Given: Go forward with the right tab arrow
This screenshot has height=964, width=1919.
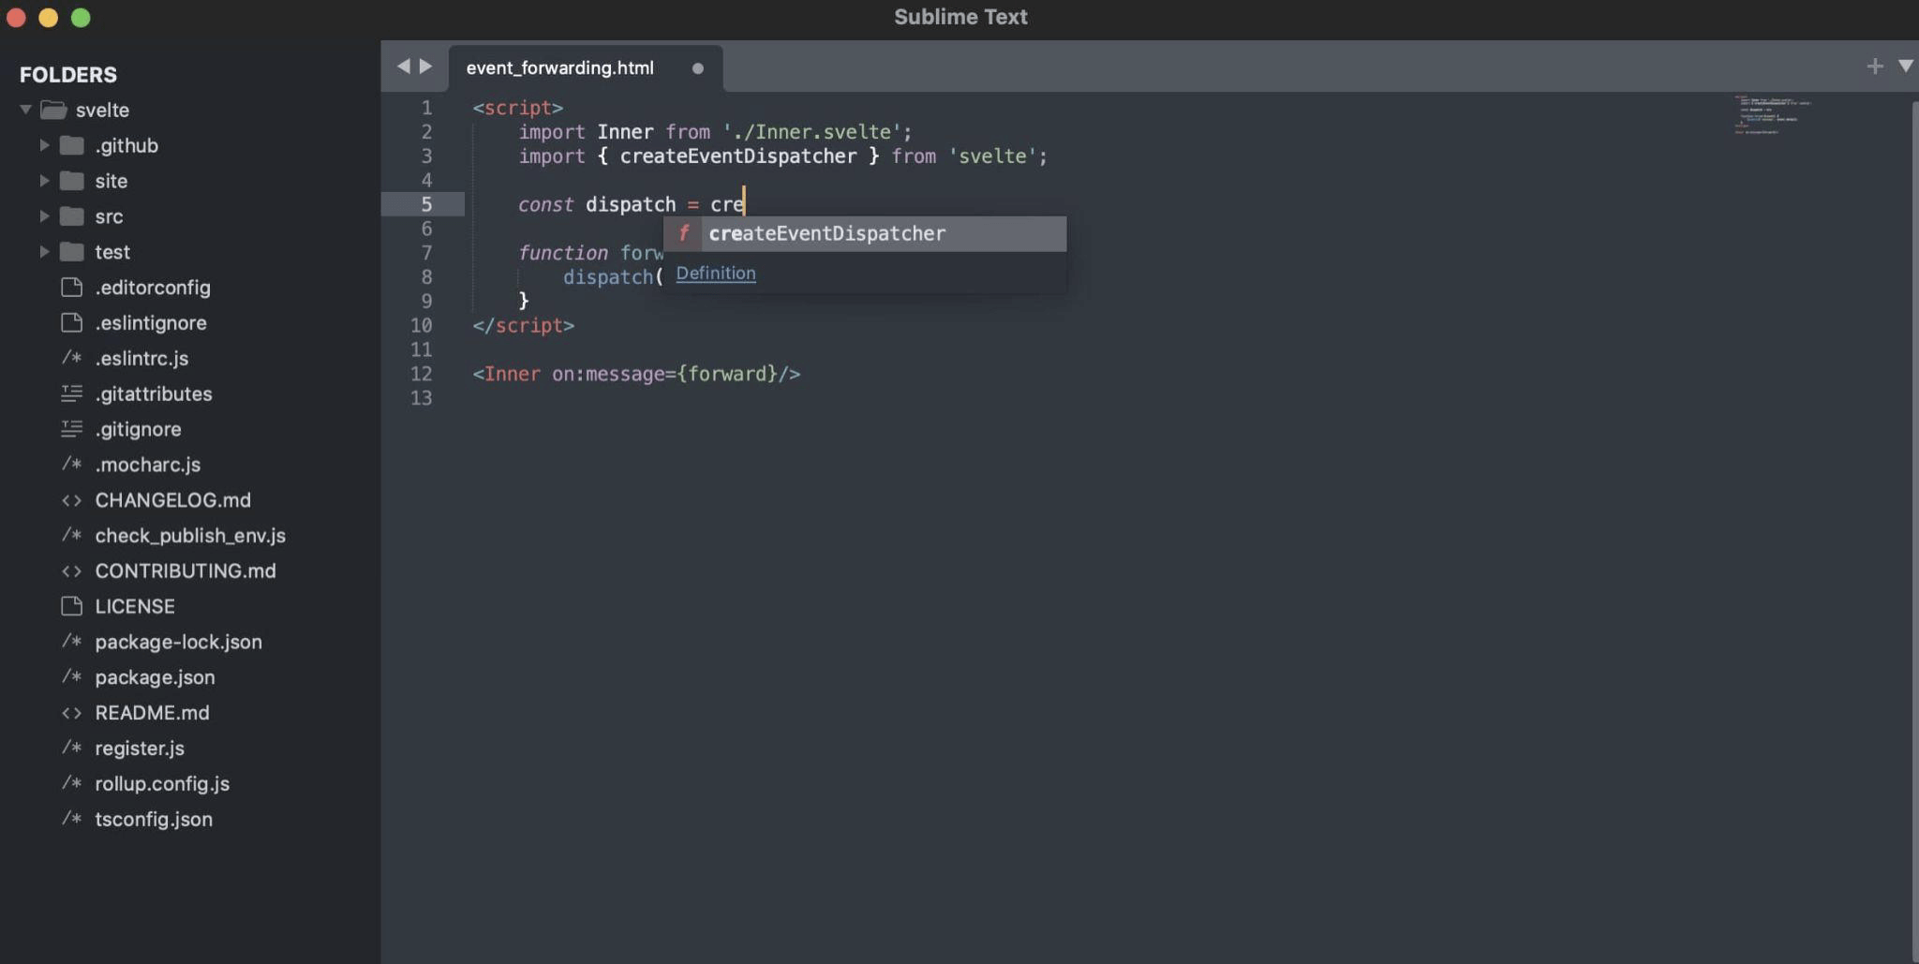Looking at the screenshot, I should click(426, 67).
